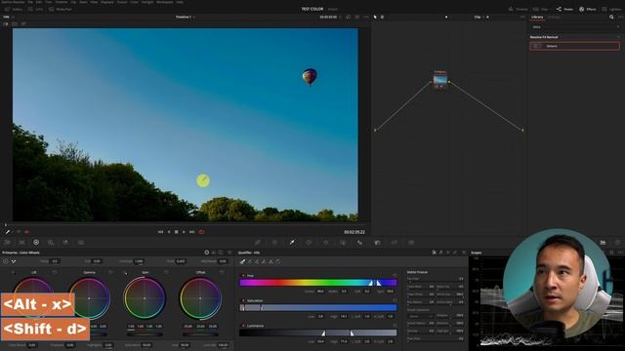The width and height of the screenshot is (625, 351).
Task: Toggle the Nodes panel button
Action: coord(564,9)
